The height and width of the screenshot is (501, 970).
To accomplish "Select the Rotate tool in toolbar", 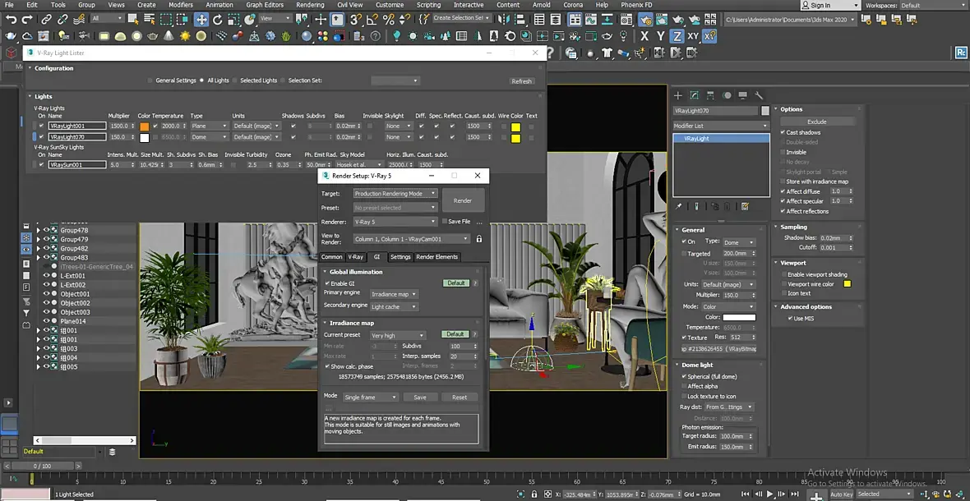I will [x=219, y=19].
